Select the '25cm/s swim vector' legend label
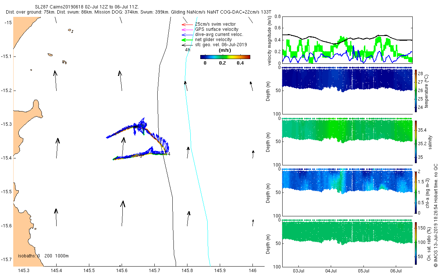This screenshot has width=441, height=275. coord(215,24)
